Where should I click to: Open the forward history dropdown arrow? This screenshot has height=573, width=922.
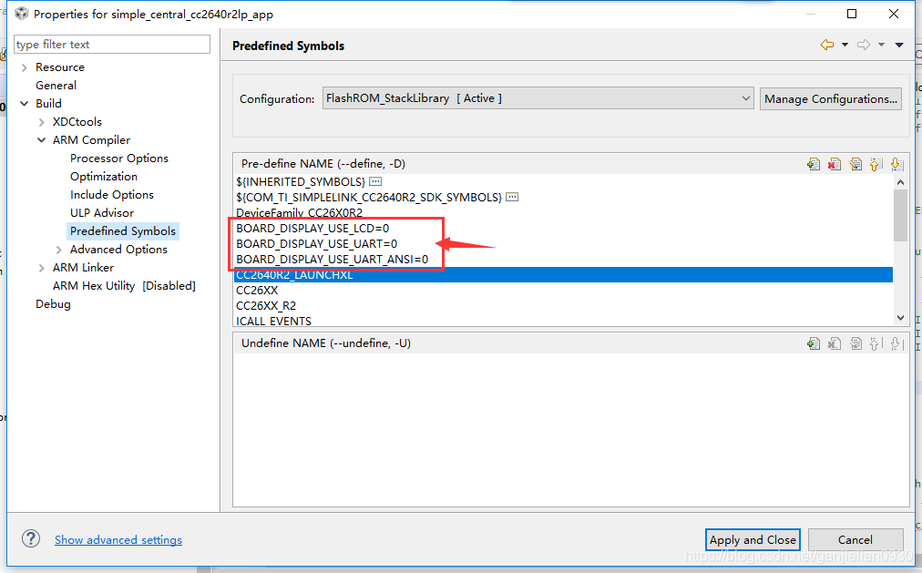[881, 45]
